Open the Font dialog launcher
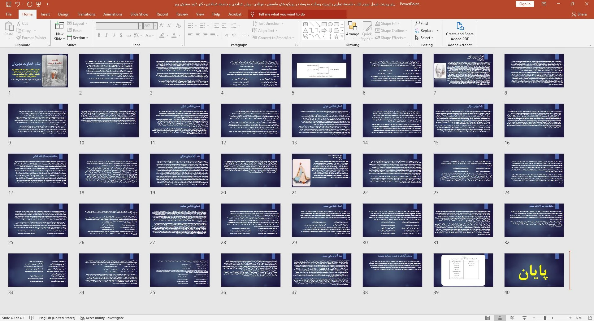The height and width of the screenshot is (321, 594). pos(182,45)
